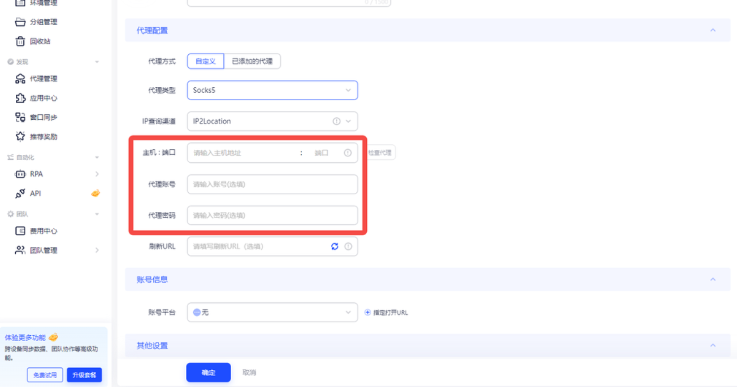Screen dimensions: 737x387
Task: Collapse the 代理配置 section
Action: 712,31
